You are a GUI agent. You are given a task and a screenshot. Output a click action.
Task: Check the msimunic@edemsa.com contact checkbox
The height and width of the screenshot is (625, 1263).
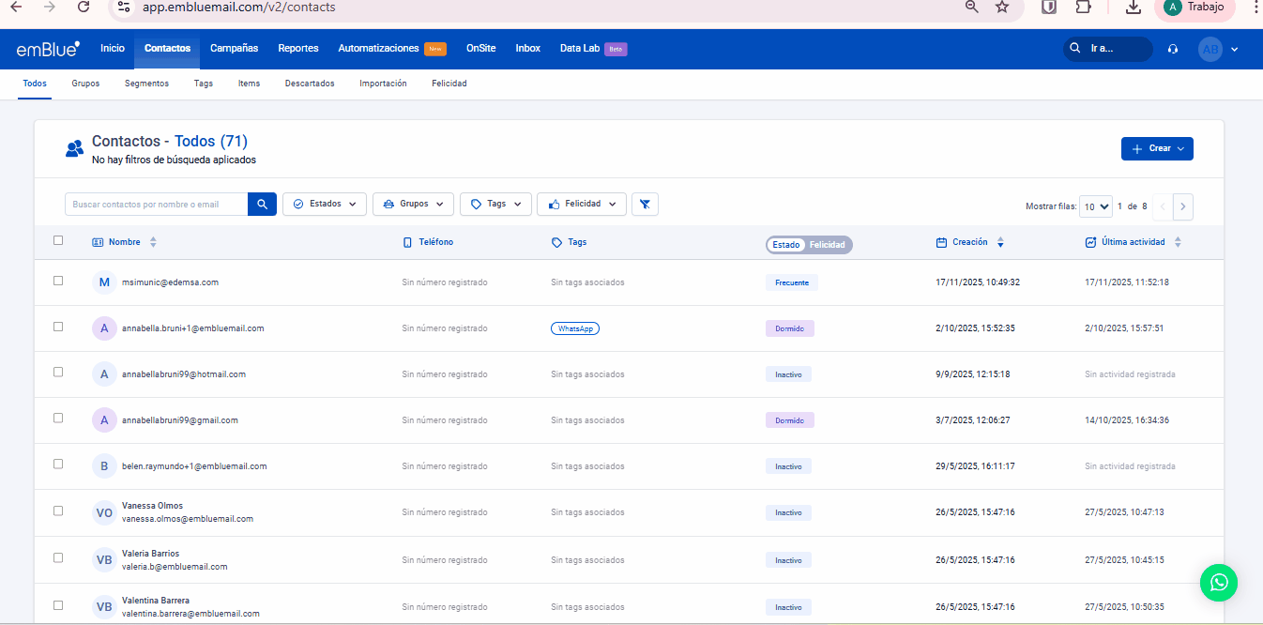58,281
